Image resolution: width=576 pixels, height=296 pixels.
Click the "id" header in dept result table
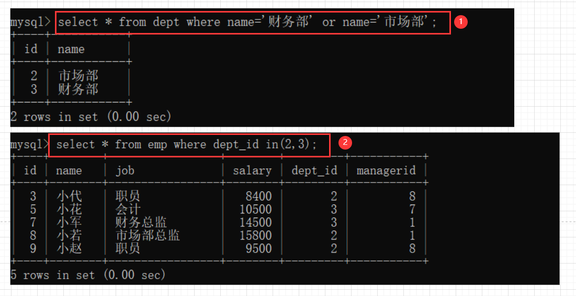point(30,49)
